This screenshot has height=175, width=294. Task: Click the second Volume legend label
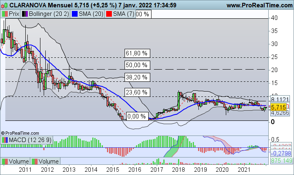point(49,161)
